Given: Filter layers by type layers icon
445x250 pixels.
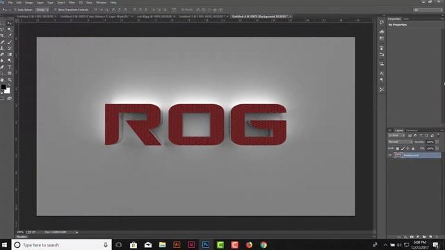Looking at the screenshot, I should tap(421, 135).
